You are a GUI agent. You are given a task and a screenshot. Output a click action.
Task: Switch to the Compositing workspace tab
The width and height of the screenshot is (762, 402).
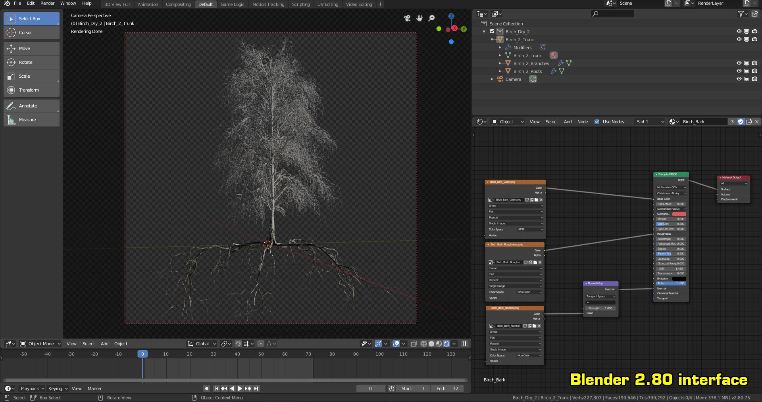point(178,4)
